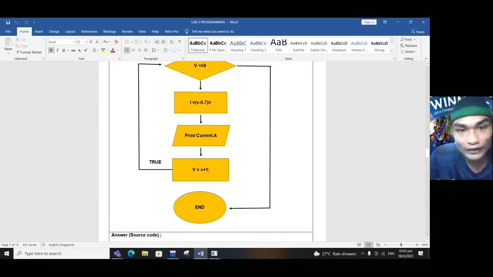Decrease font size with Shrink Font icon
Image resolution: width=493 pixels, height=277 pixels.
(97, 42)
